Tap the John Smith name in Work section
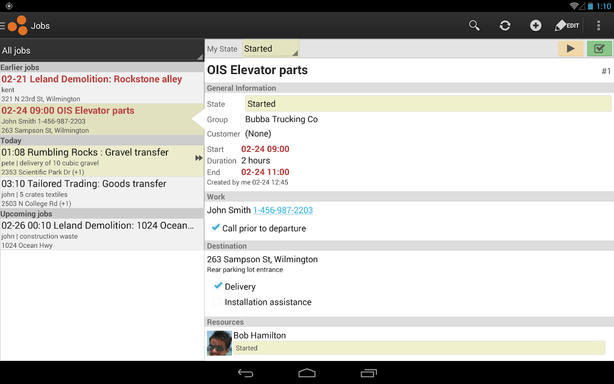Screen dimensions: 614x384 click(229, 210)
